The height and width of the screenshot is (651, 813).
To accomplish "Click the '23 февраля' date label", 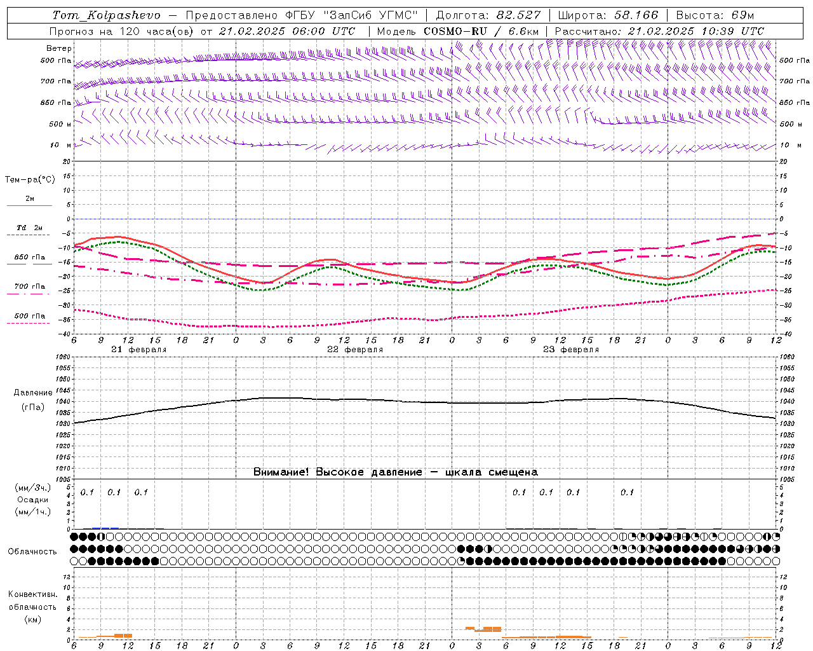I will [571, 350].
